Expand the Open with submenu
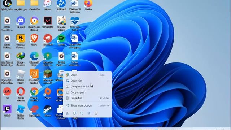Viewport: 231px width, 130px height. (x=87, y=81)
